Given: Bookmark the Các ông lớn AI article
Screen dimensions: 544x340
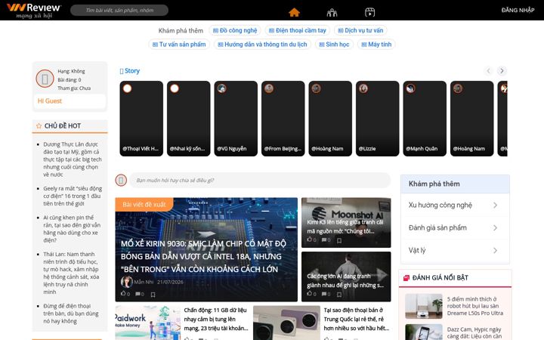Looking at the screenshot, I should (339, 295).
